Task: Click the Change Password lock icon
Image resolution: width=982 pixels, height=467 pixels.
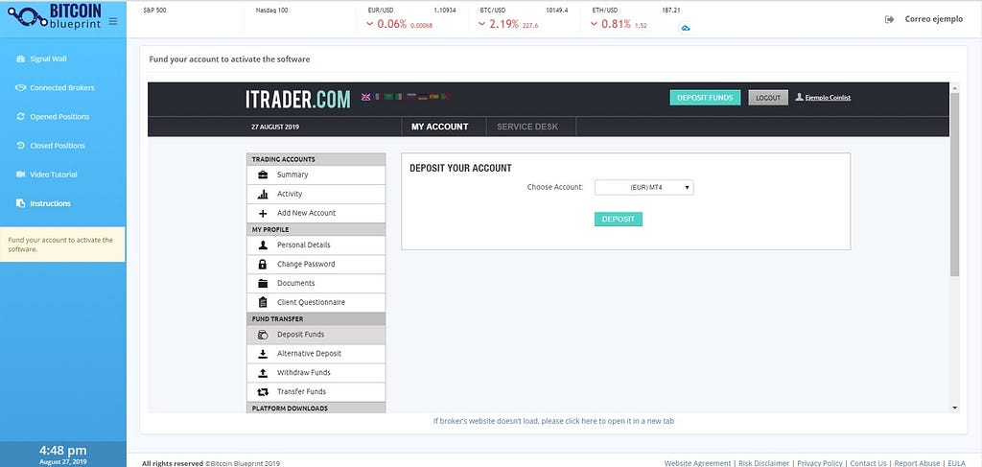Action: point(263,264)
